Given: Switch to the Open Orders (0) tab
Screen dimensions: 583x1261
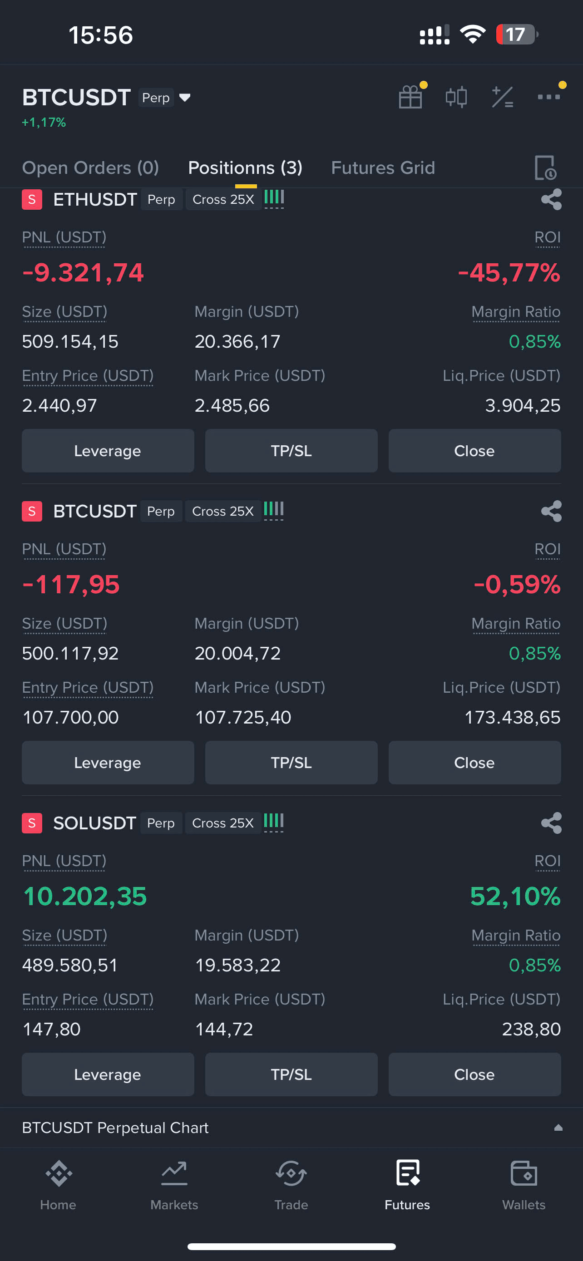Looking at the screenshot, I should pyautogui.click(x=90, y=168).
